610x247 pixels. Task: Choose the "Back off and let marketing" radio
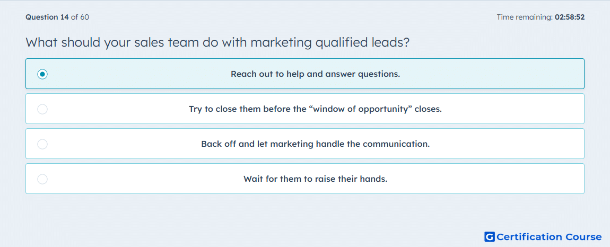(x=42, y=144)
